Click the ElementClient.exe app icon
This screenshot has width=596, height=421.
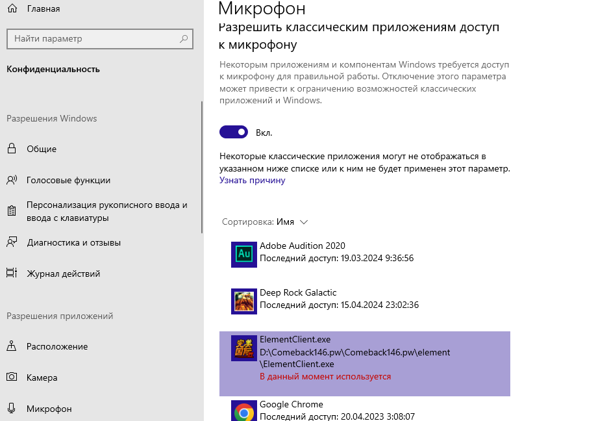pyautogui.click(x=244, y=348)
